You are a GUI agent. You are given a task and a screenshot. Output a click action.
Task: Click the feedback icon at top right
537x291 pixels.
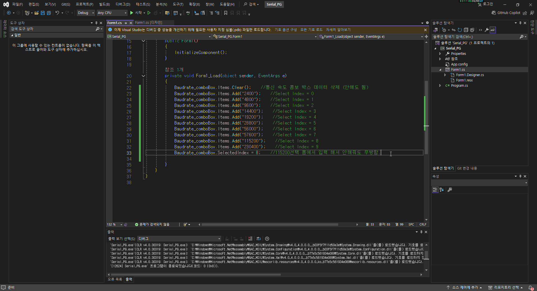point(532,13)
